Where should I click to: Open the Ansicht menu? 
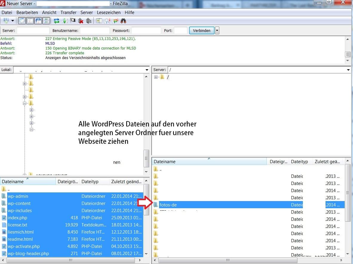click(x=49, y=12)
